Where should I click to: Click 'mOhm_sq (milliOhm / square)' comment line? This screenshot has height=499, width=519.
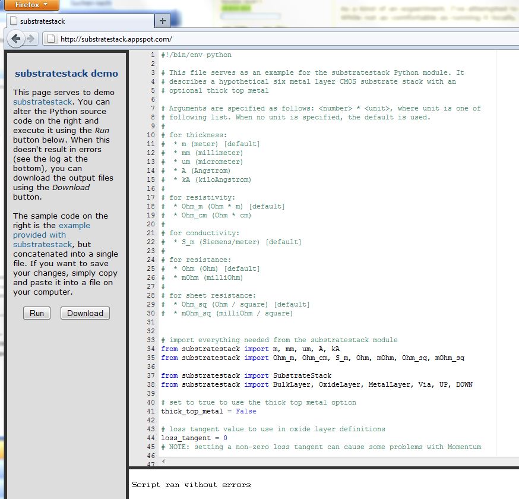[227, 313]
